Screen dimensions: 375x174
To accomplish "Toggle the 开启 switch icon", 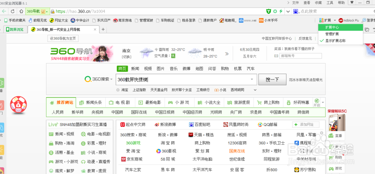I will [x=316, y=102].
